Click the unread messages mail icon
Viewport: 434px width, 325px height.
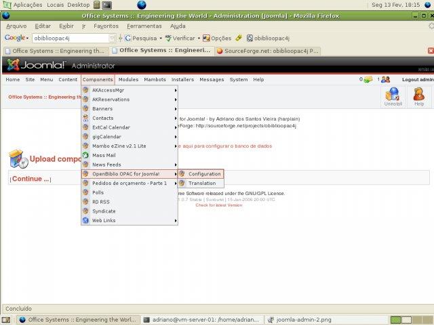coord(368,79)
